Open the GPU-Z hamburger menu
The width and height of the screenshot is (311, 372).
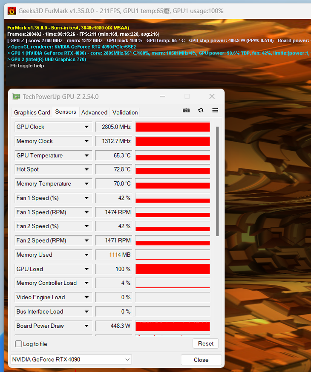pos(215,110)
